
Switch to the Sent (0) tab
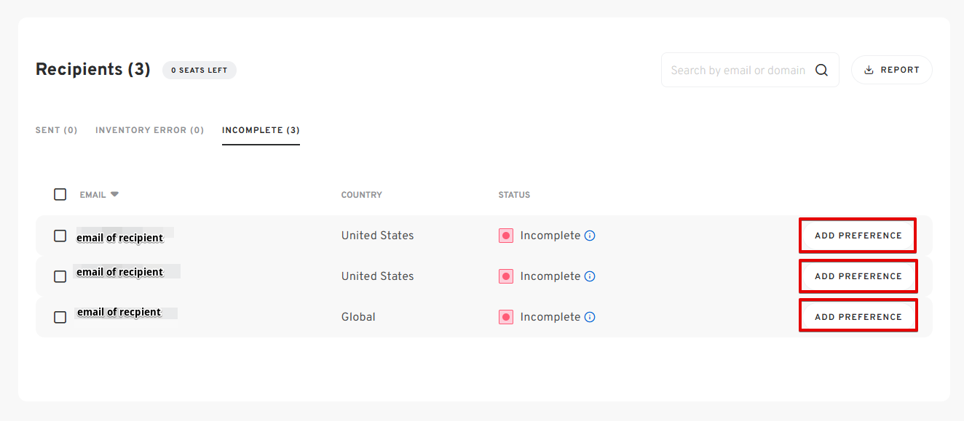[57, 130]
